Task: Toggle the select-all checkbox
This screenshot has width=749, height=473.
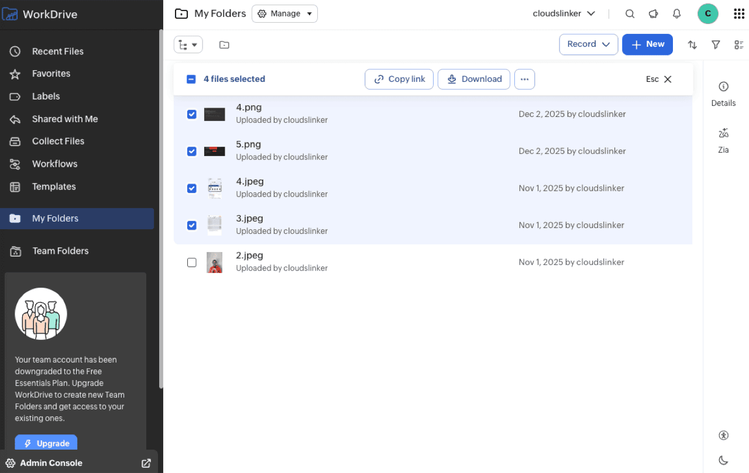Action: (191, 79)
